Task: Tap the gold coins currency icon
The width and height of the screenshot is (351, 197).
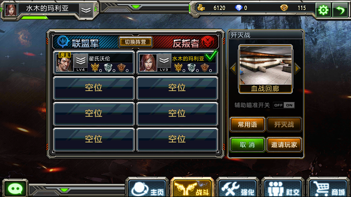Action: point(201,8)
